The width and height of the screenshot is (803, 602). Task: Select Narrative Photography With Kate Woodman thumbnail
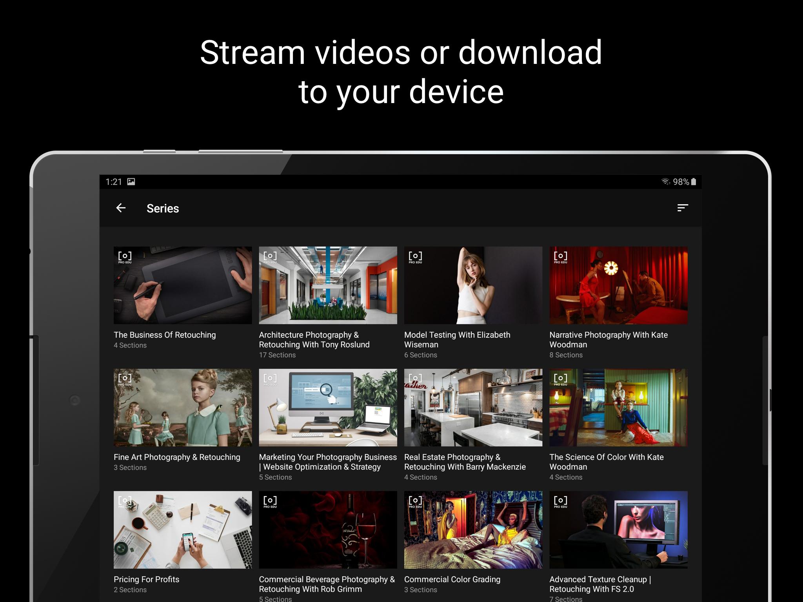pos(618,285)
